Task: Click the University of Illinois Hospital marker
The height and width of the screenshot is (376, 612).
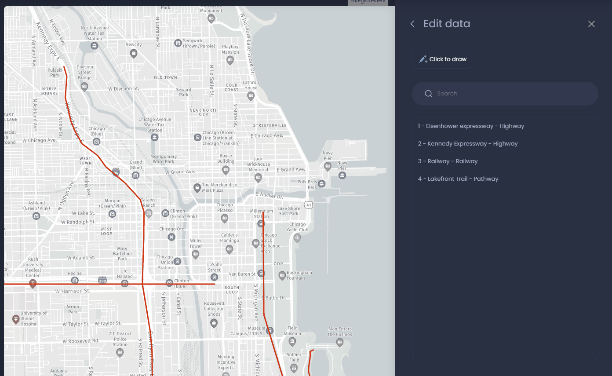Action: click(x=16, y=319)
